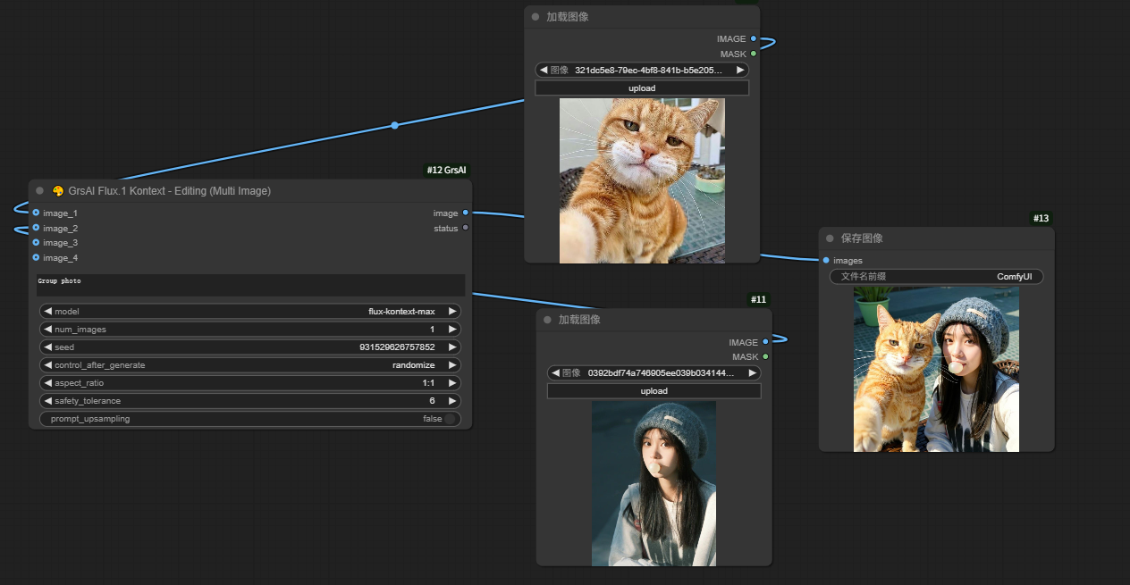Click the Group photo prompt text field

[x=250, y=285]
